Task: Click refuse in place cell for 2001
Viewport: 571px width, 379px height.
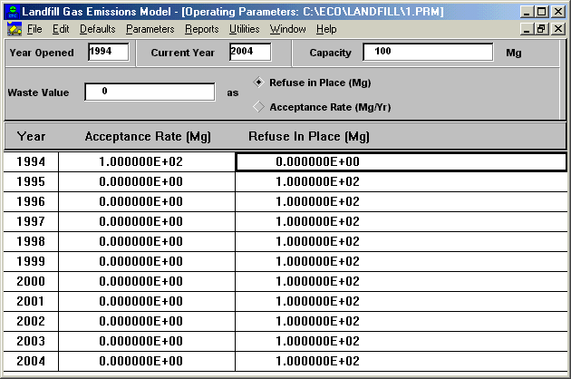Action: pos(402,301)
